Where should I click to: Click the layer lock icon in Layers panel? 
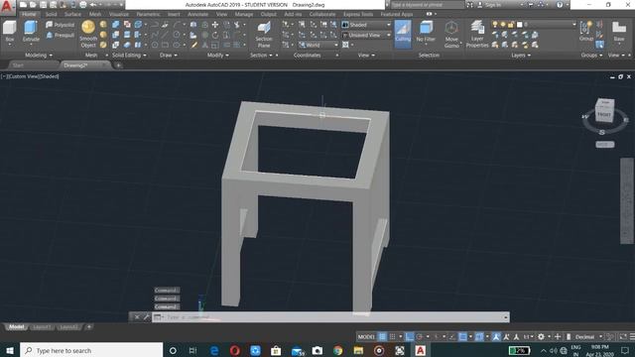pyautogui.click(x=511, y=25)
